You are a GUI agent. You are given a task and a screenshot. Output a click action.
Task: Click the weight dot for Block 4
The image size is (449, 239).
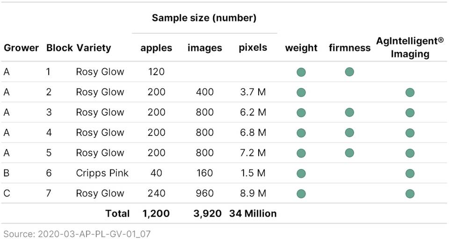(x=301, y=133)
